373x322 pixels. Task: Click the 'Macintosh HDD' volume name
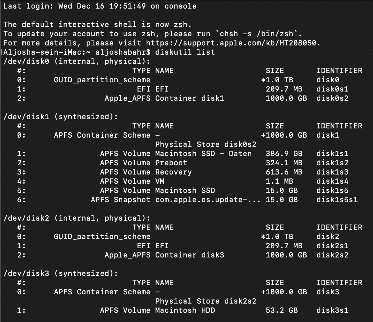click(185, 310)
